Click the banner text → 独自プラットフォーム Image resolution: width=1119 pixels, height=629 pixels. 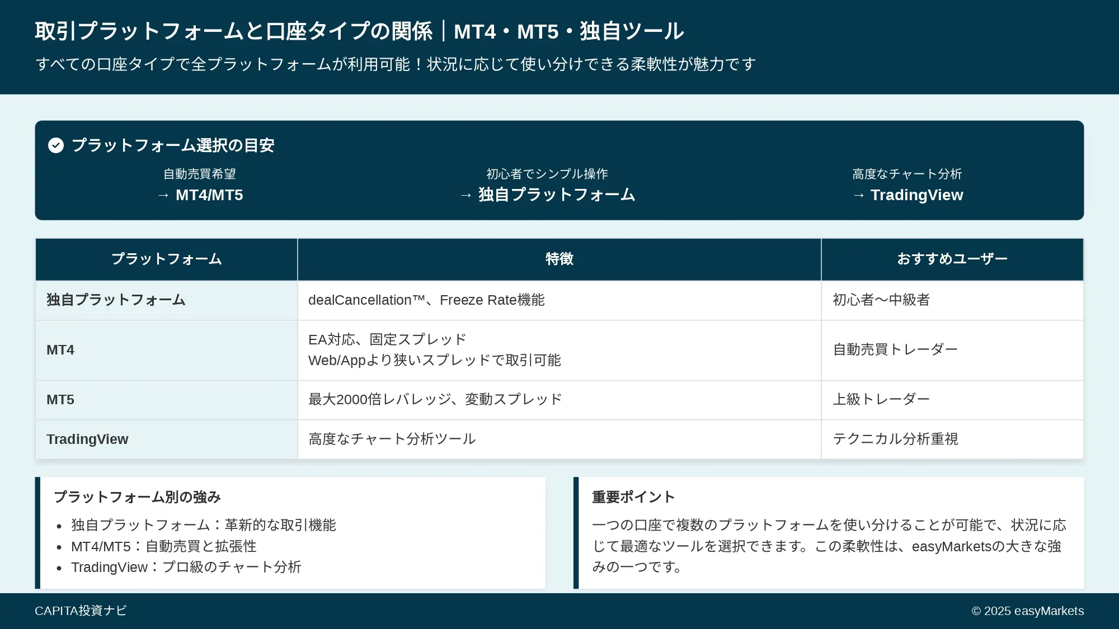click(547, 195)
